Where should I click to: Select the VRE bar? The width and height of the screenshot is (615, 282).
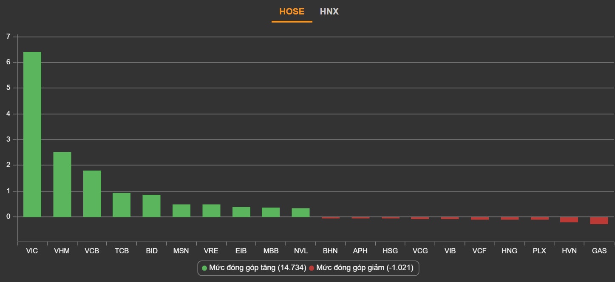tap(211, 211)
